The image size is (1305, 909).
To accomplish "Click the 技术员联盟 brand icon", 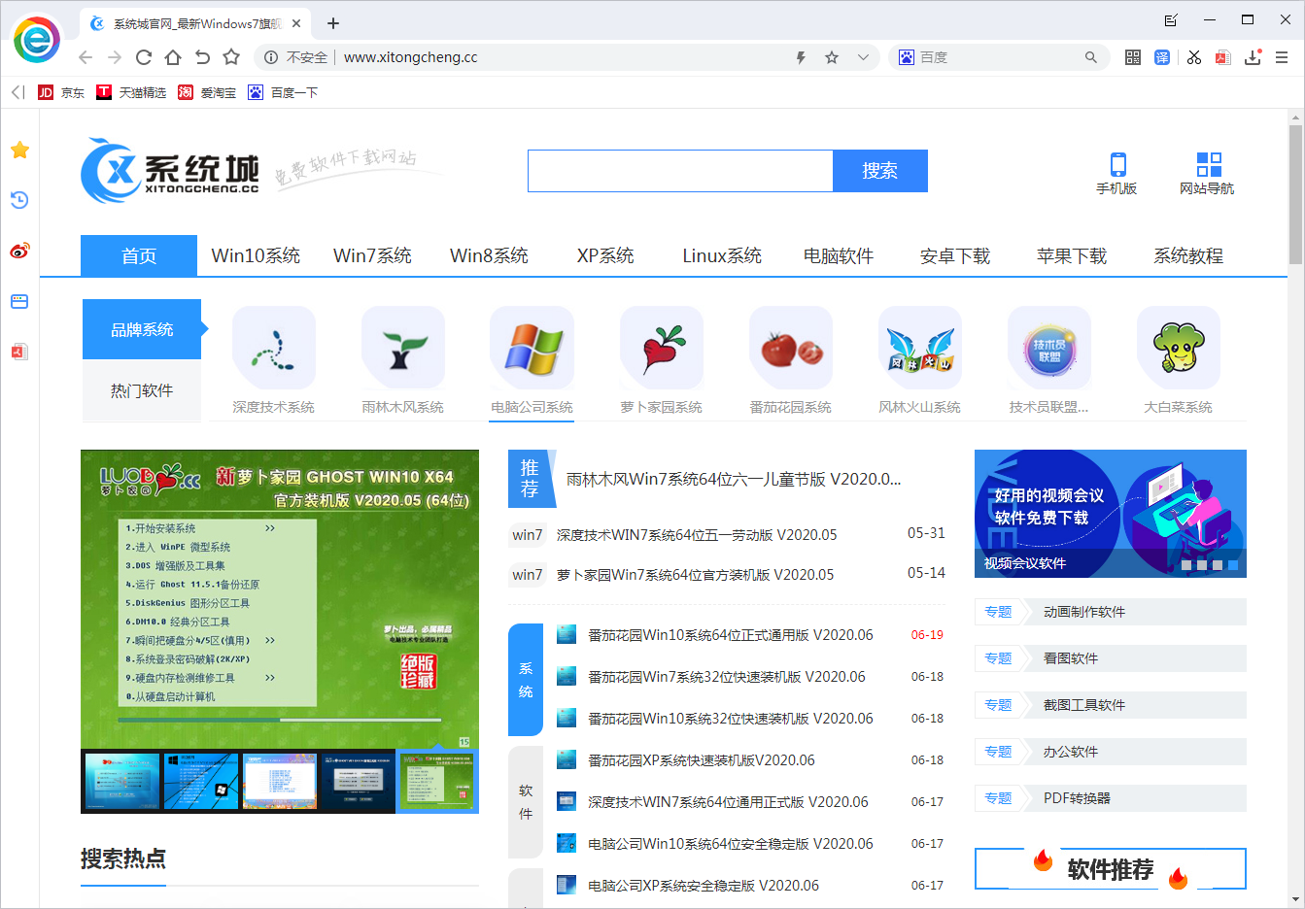I will 1049,348.
